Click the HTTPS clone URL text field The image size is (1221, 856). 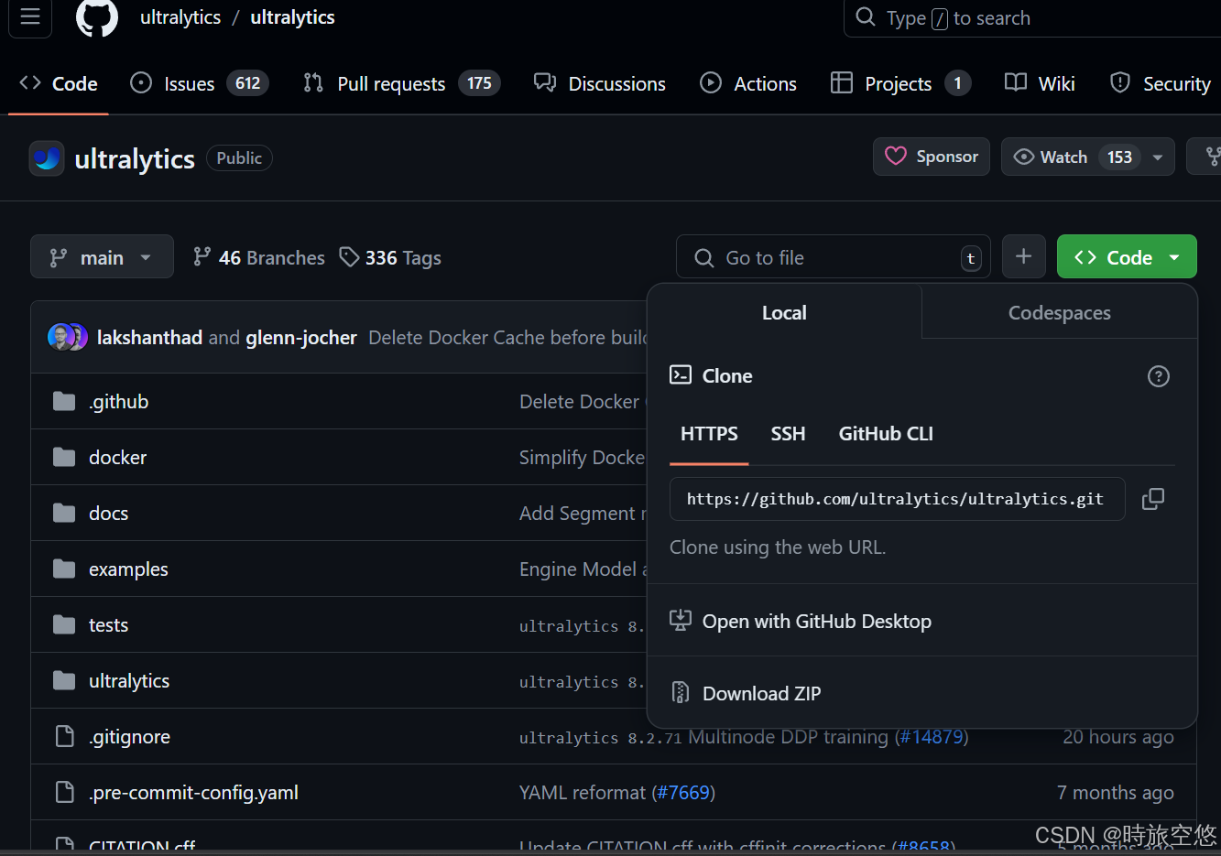click(897, 499)
